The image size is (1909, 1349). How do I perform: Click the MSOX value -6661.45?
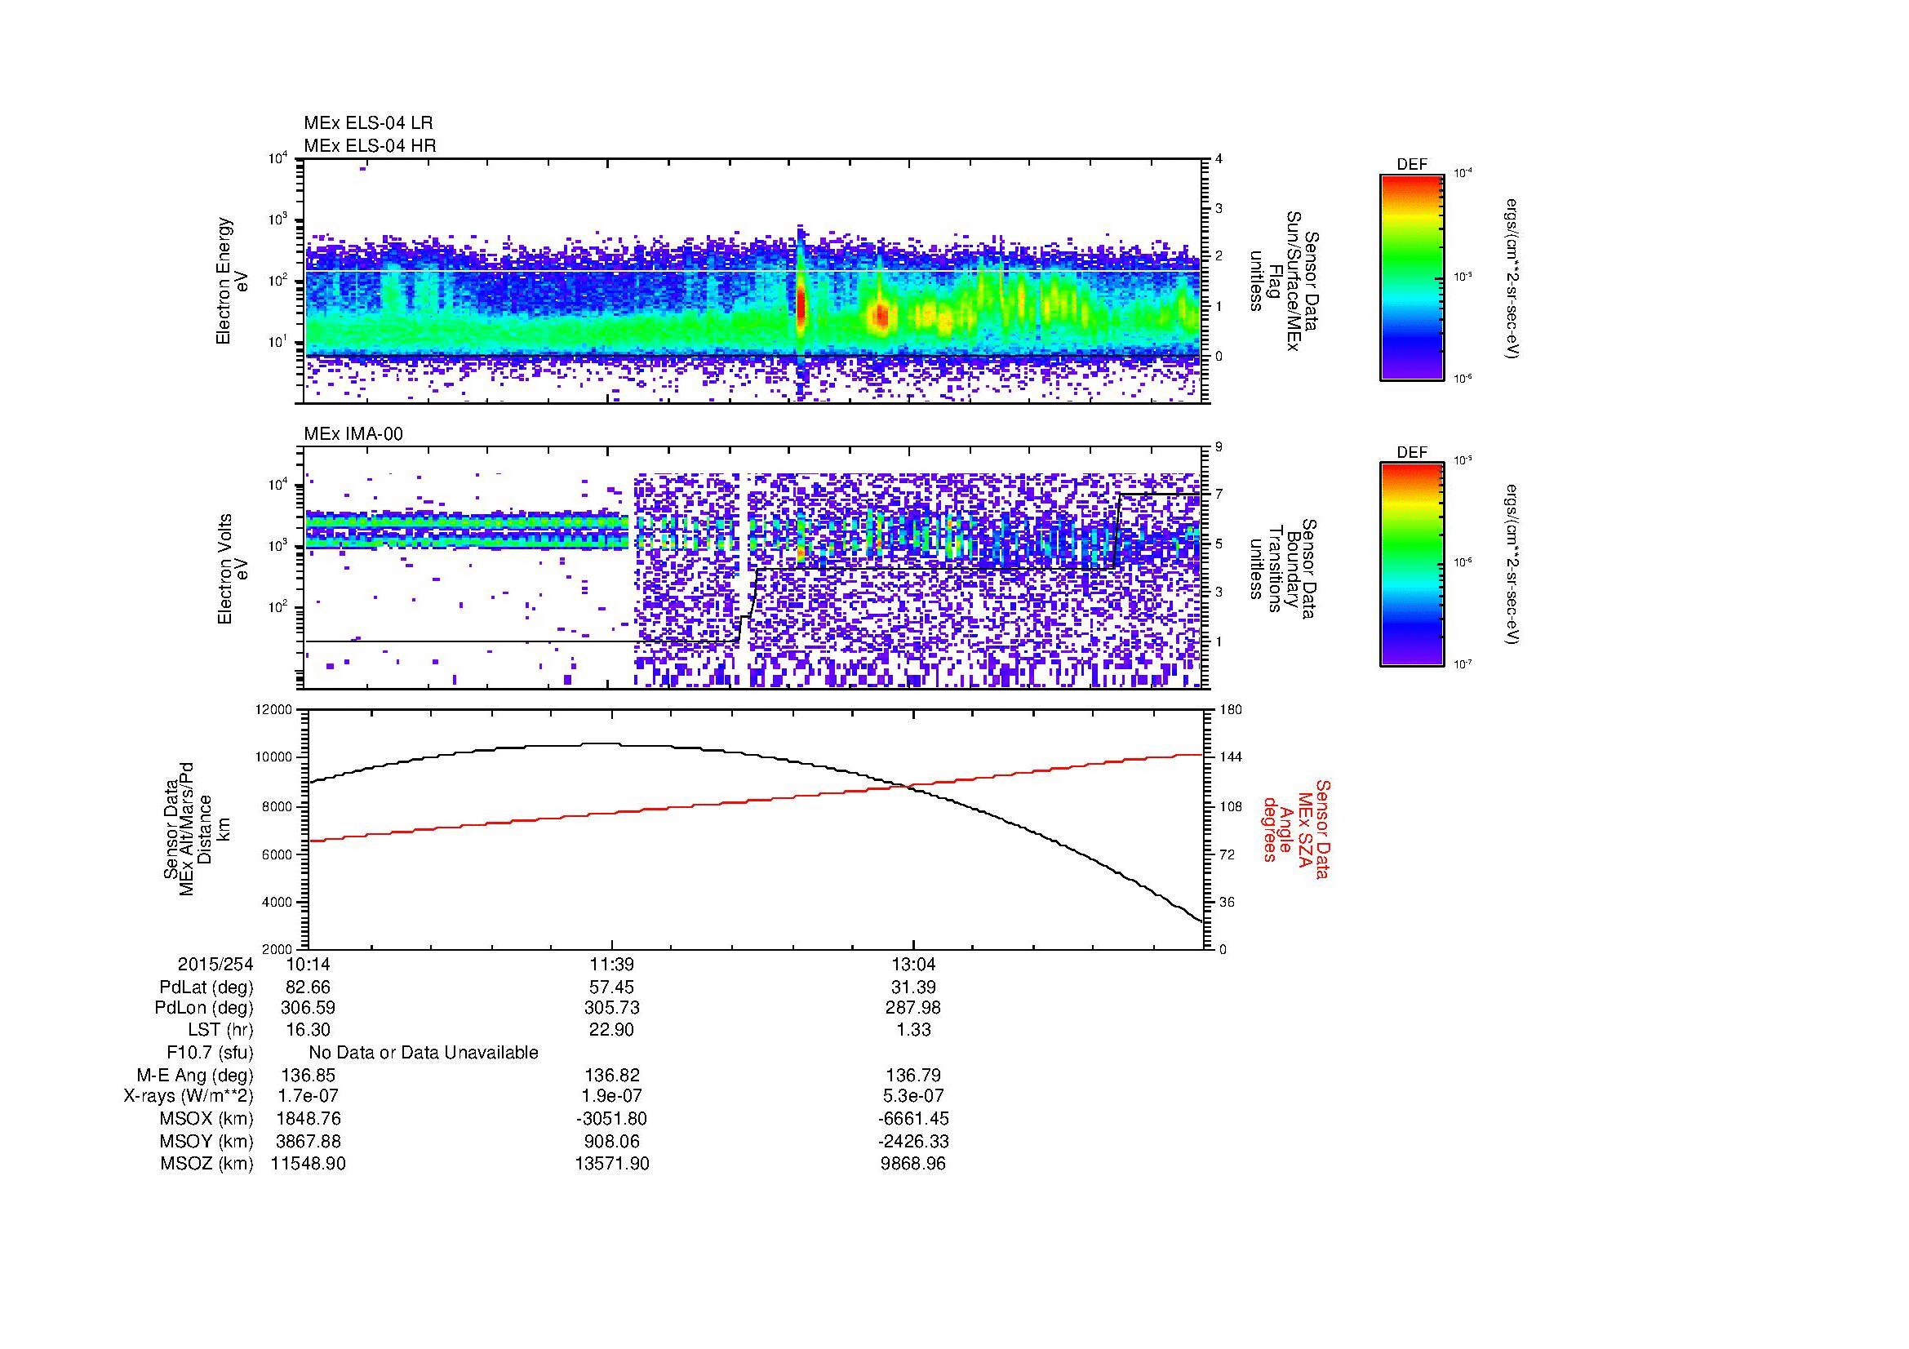pyautogui.click(x=913, y=1119)
